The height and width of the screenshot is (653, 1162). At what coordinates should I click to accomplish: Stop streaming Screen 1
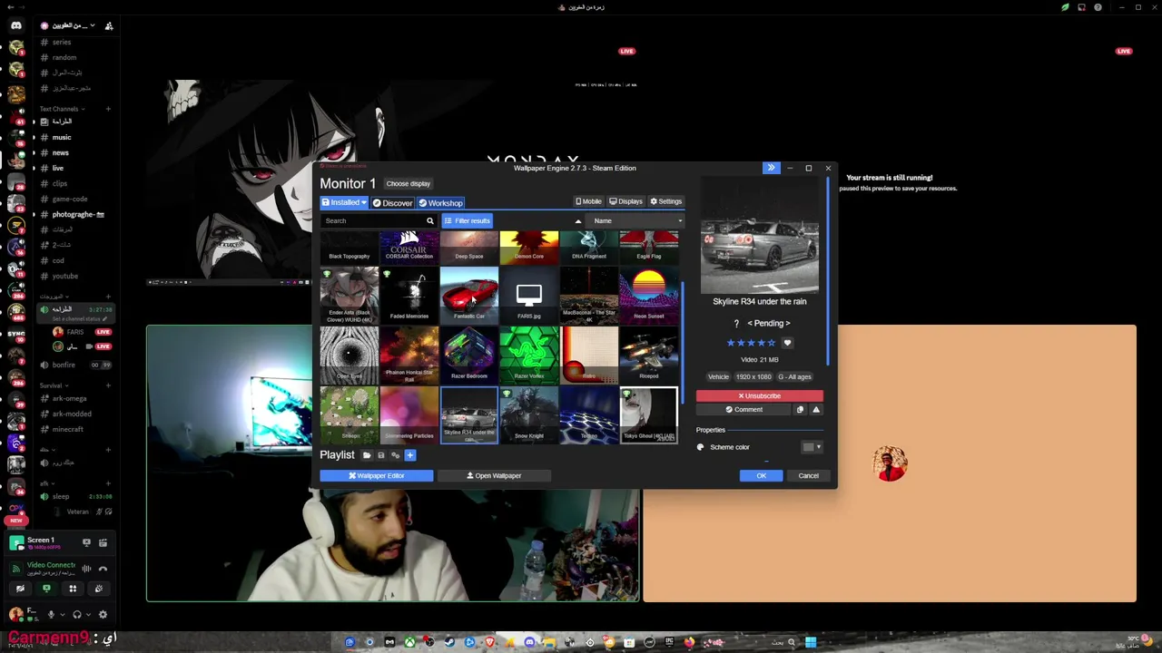[86, 542]
